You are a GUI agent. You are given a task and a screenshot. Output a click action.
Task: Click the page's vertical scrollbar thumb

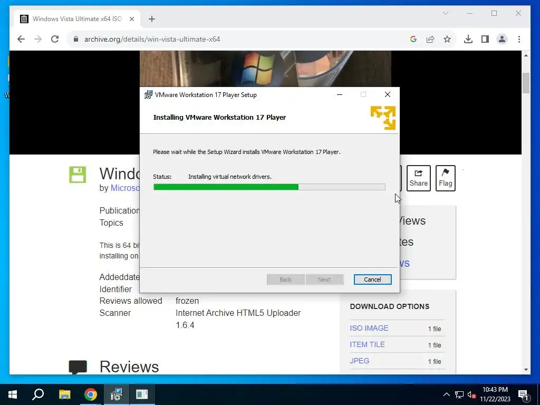point(526,83)
